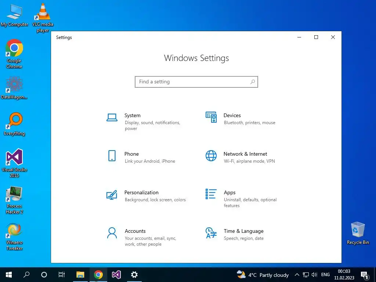Click 'Uninstall, defaults, optional features' description
Viewport: 376px width, 282px height.
250,203
